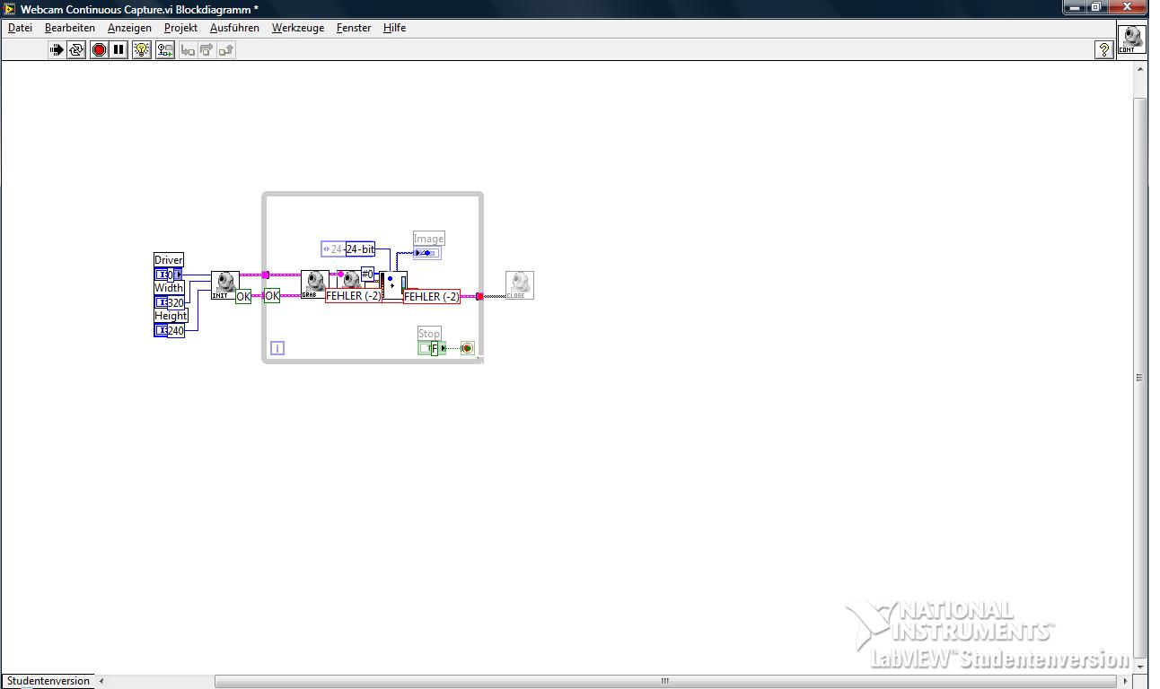Image resolution: width=1160 pixels, height=689 pixels.
Task: Click the loop stop condition terminal
Action: tap(467, 348)
